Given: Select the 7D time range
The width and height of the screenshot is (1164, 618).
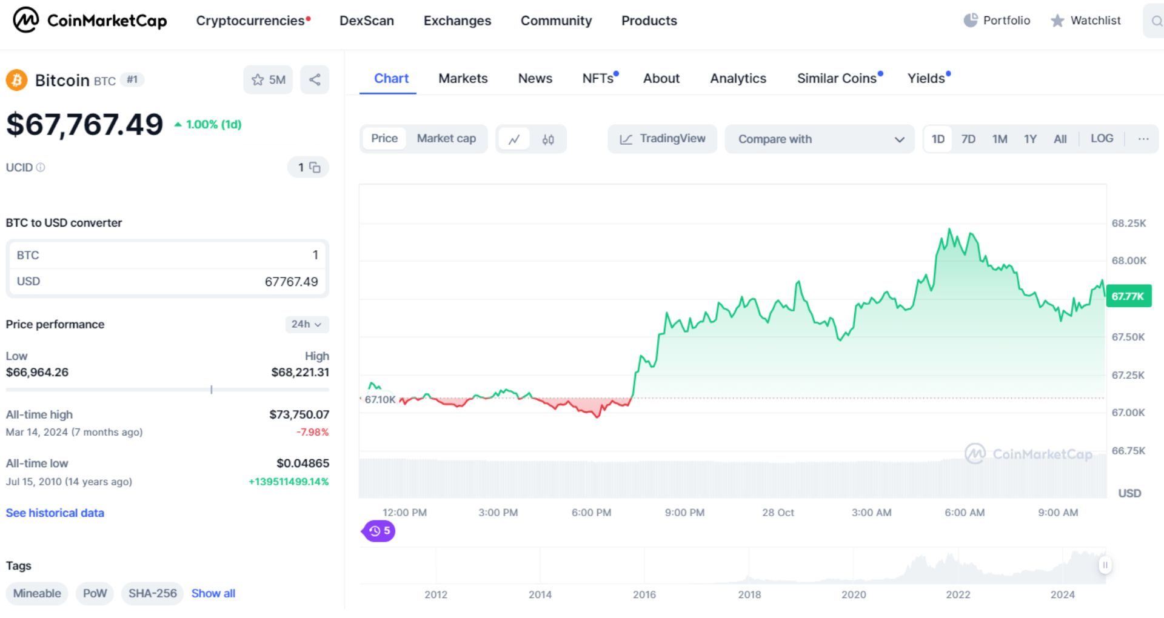Looking at the screenshot, I should coord(968,138).
